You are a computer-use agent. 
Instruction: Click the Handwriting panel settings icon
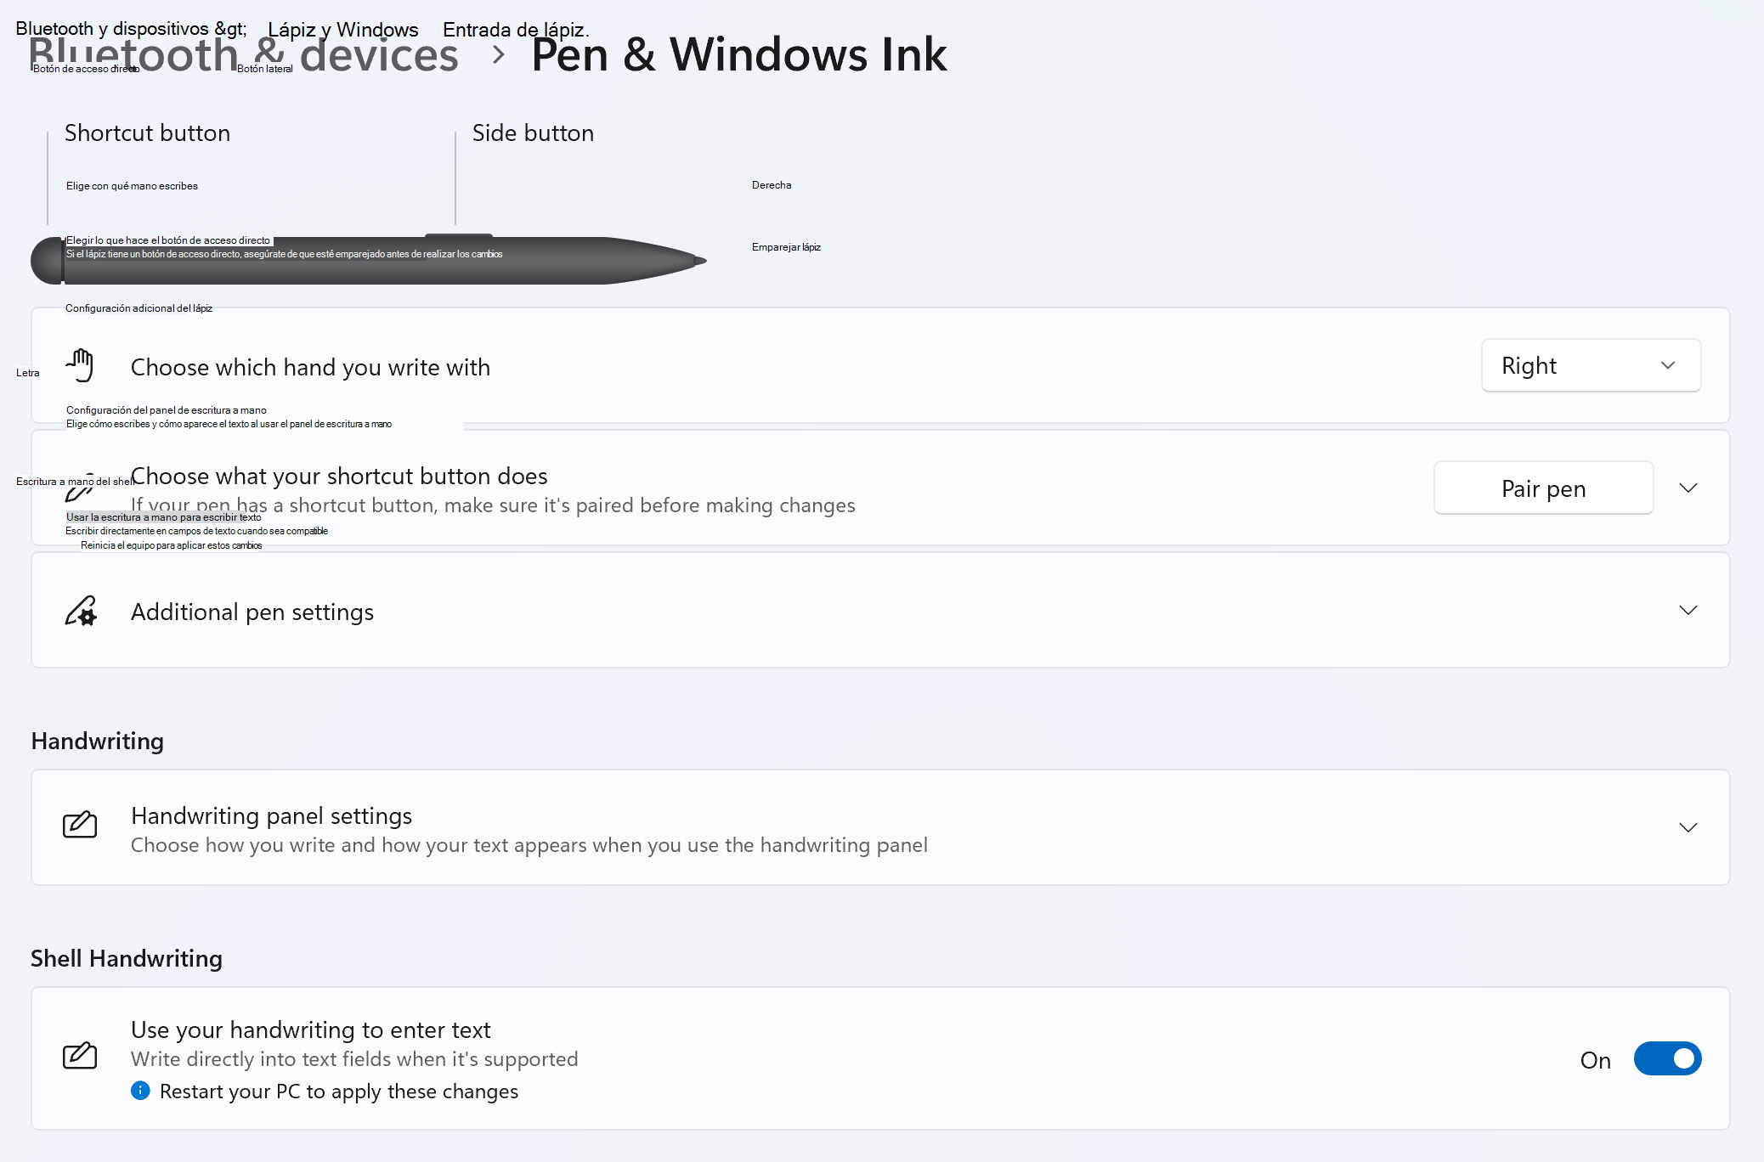pos(80,826)
